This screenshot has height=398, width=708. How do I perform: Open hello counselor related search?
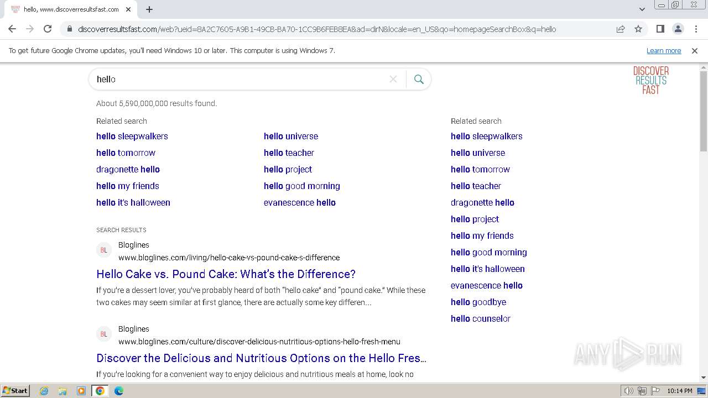[481, 318]
